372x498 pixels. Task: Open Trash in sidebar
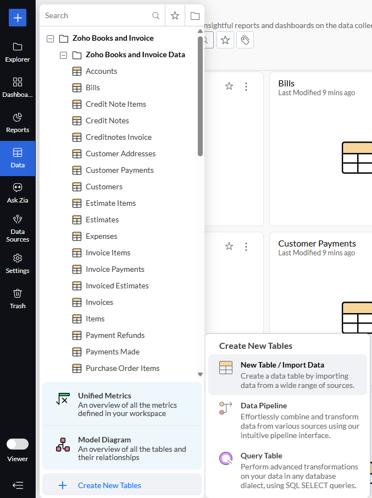click(x=18, y=299)
